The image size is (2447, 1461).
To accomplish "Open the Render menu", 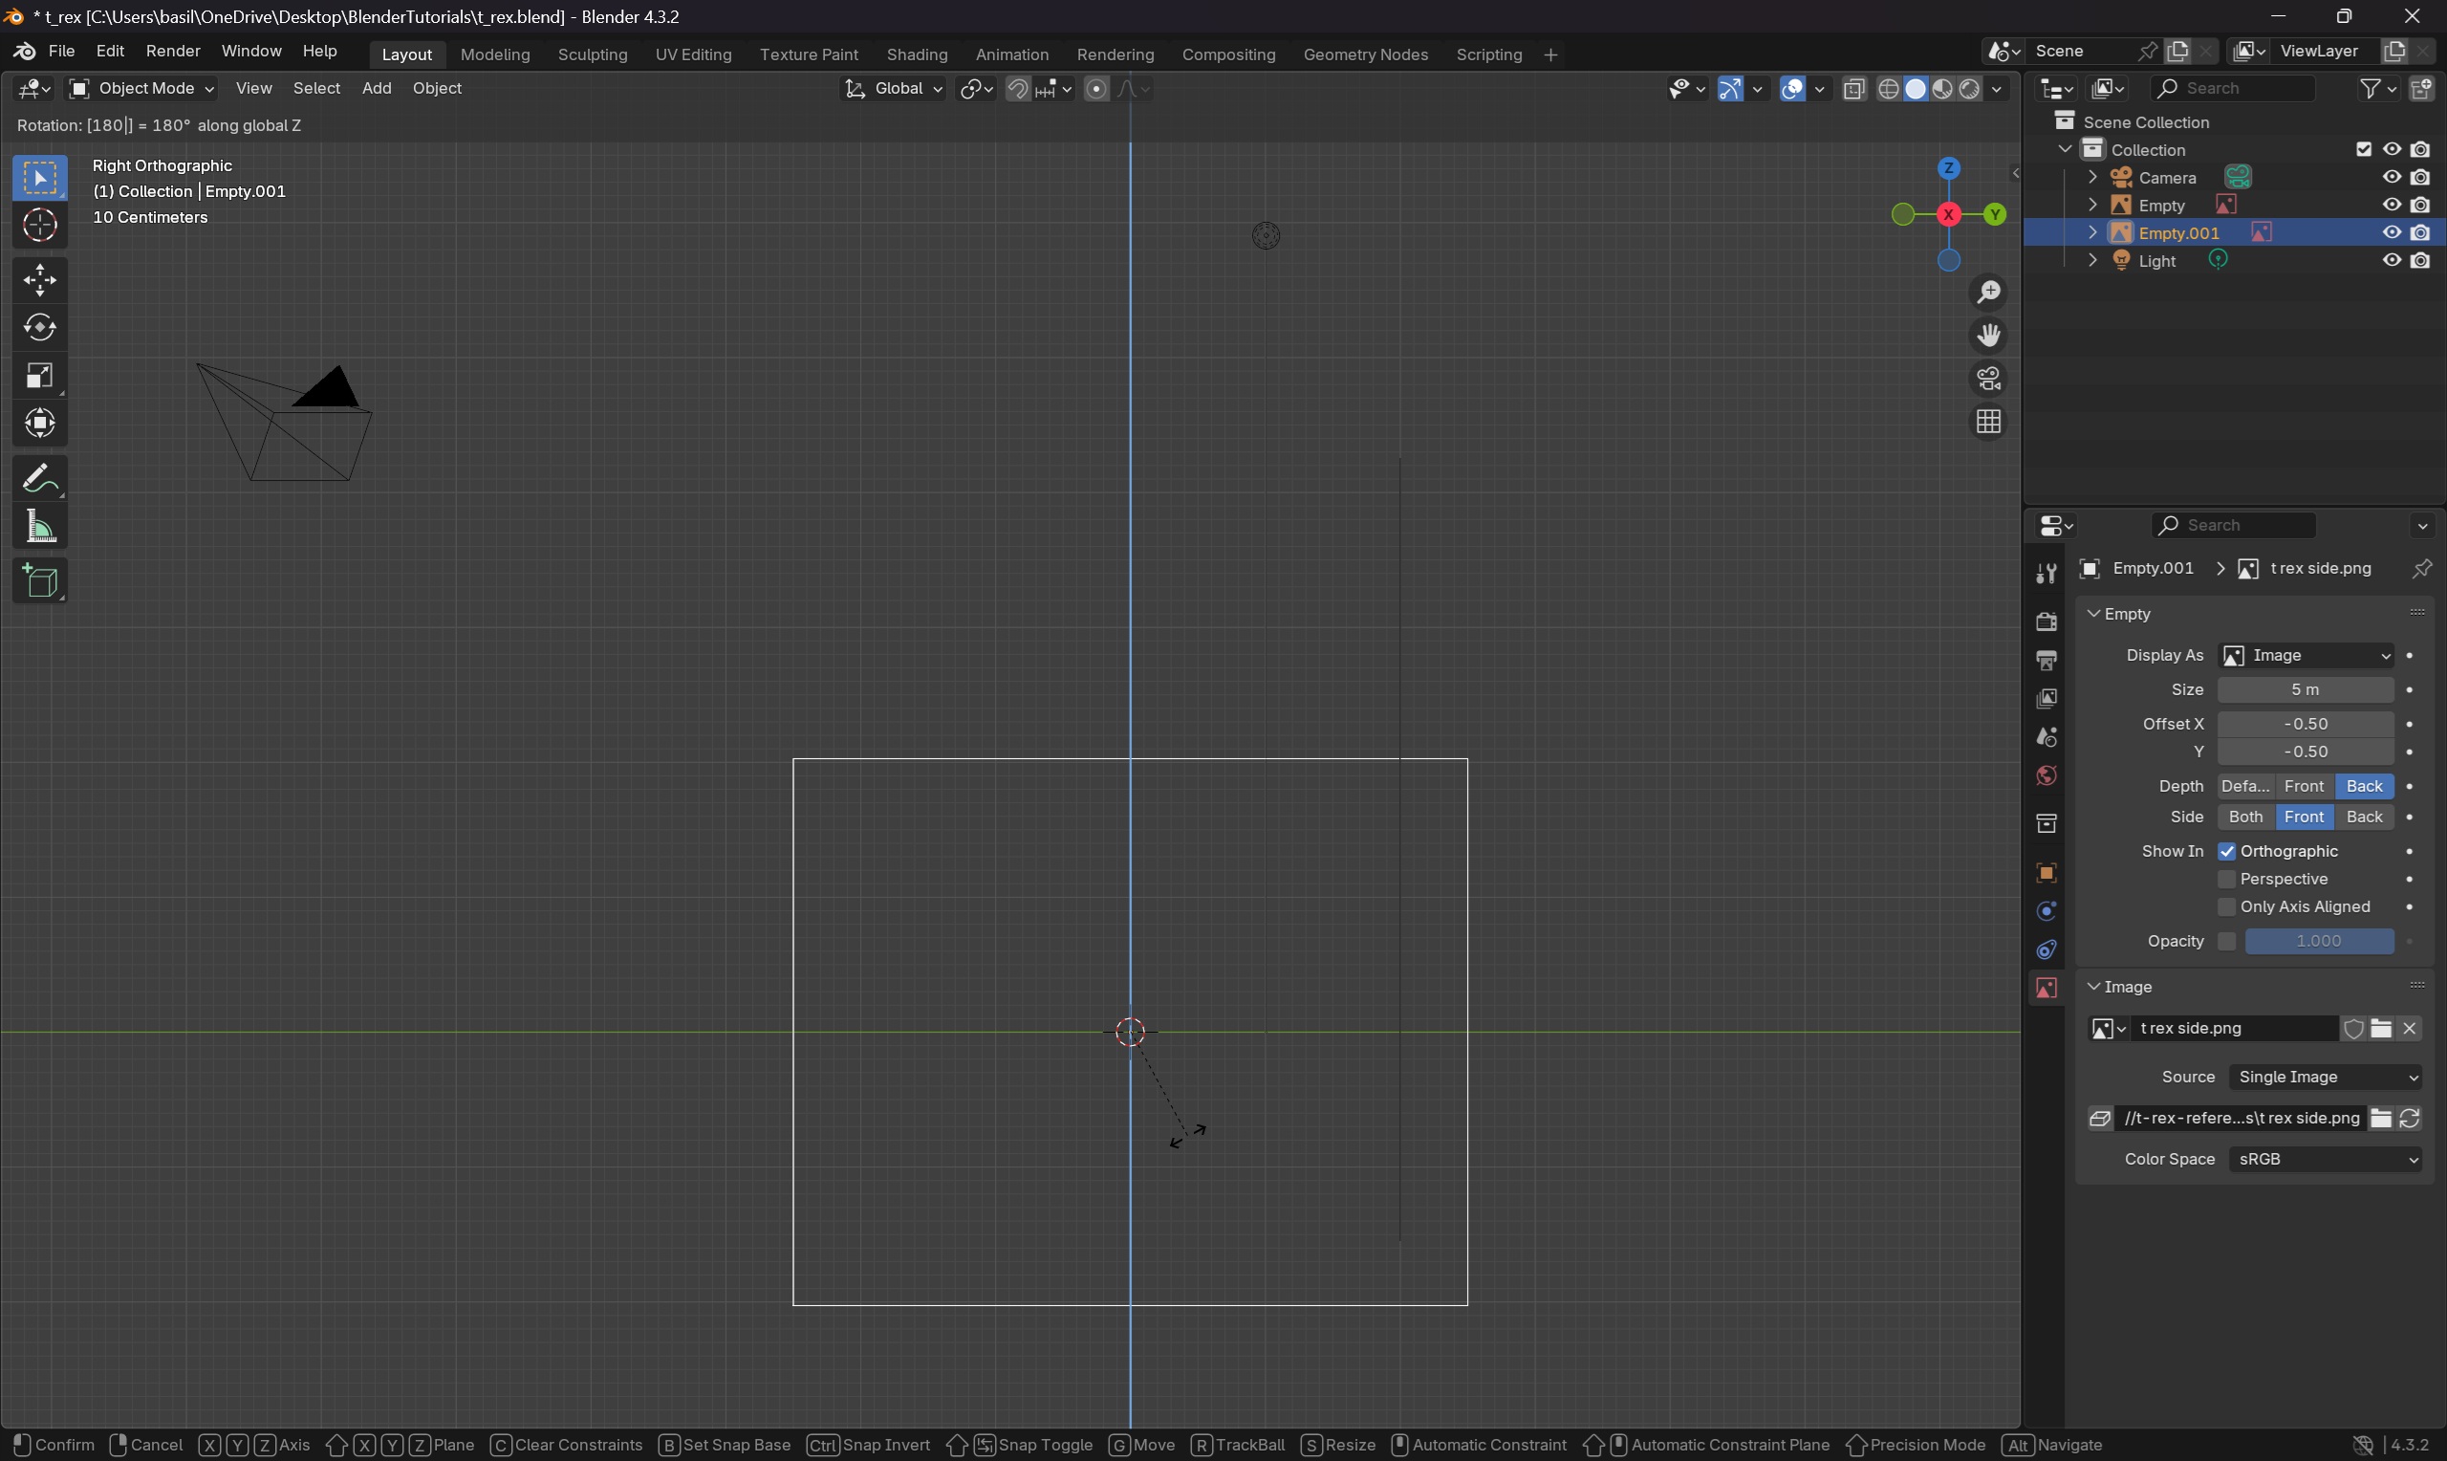I will pos(173,51).
